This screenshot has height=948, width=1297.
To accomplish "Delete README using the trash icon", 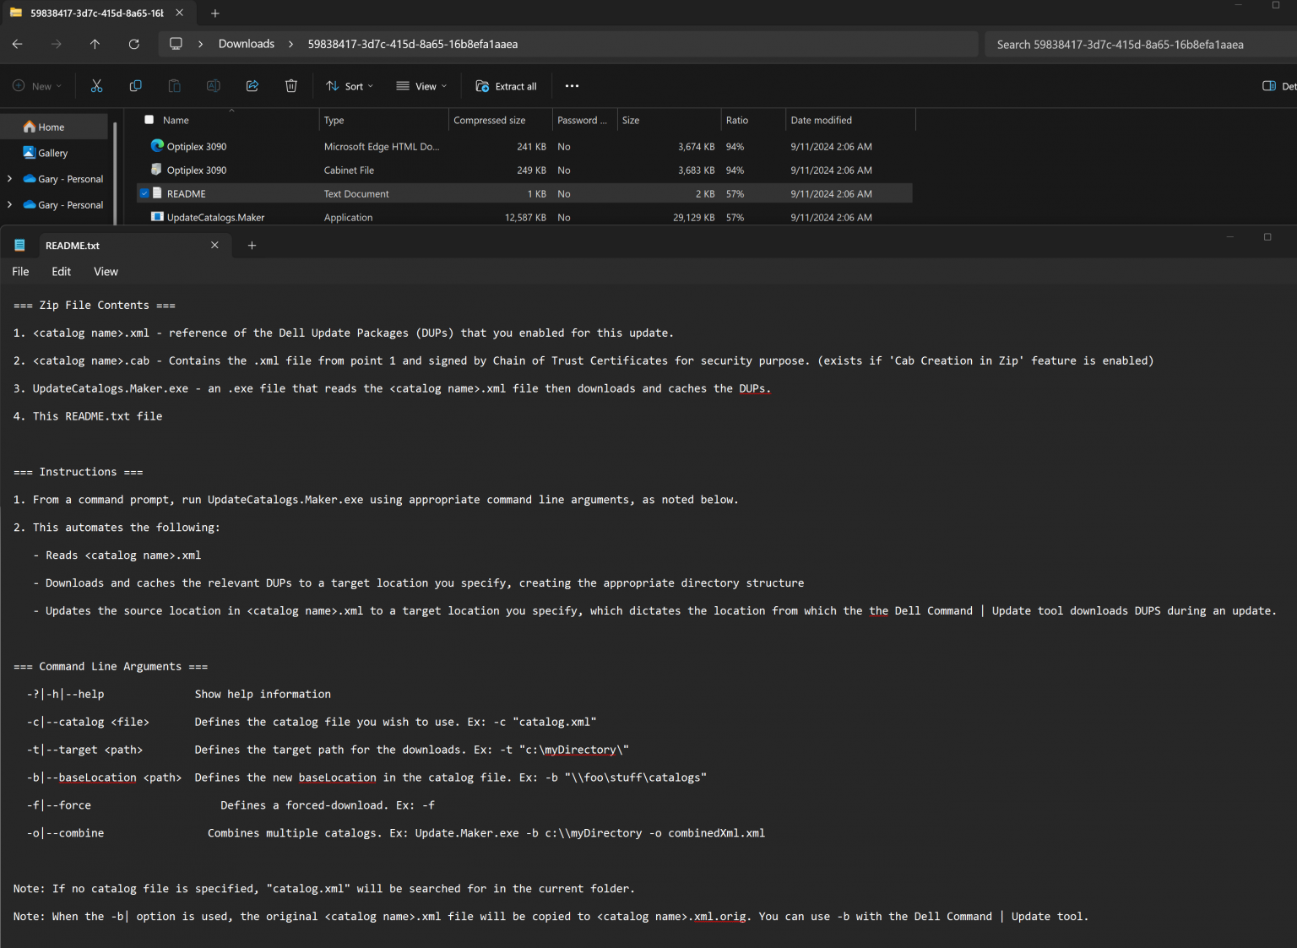I will [x=291, y=85].
